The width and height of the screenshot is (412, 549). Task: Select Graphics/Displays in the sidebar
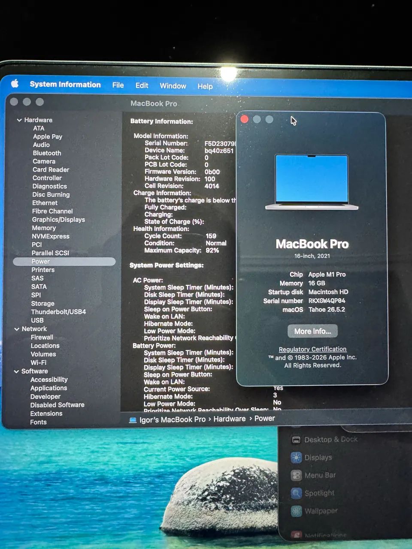click(58, 220)
